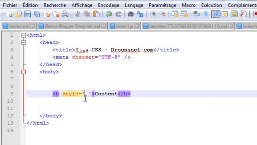Close the Vortex.xml tab
257x145 pixels.
32,26
